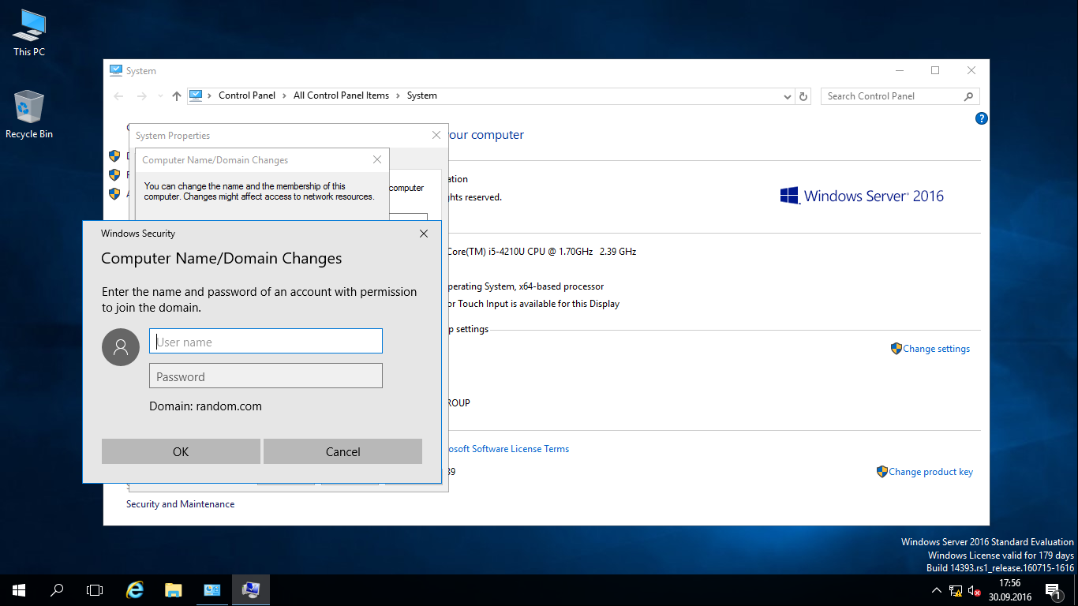Click Cancel in Windows Security dialog
1078x606 pixels.
tap(343, 451)
